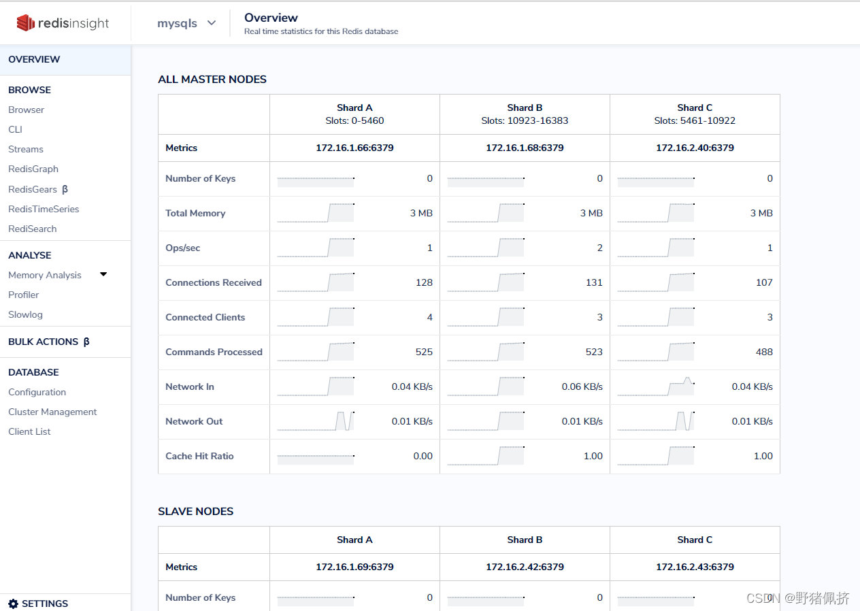Screen dimensions: 860x611
Task: Click the DATABASE section header
Action: point(33,372)
